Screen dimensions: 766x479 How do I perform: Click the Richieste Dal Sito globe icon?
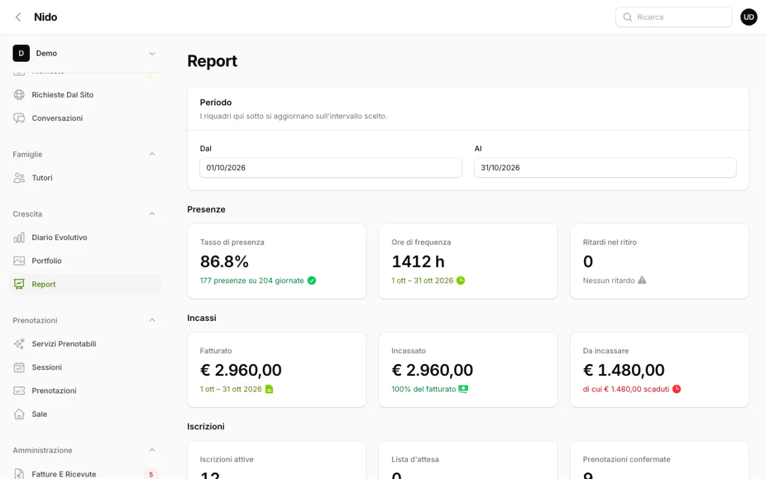pos(19,95)
